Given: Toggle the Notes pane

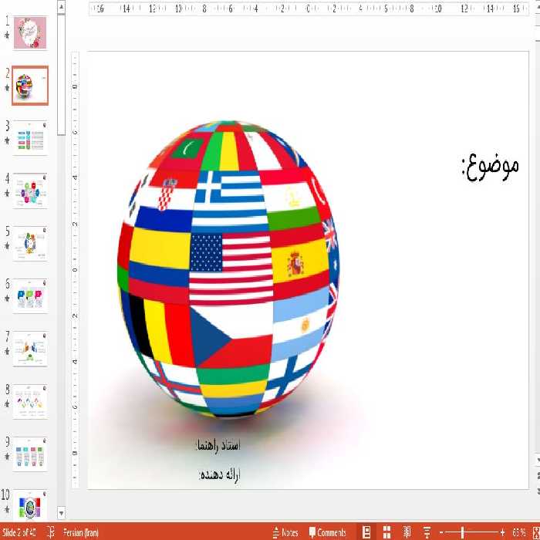Looking at the screenshot, I should click(285, 532).
